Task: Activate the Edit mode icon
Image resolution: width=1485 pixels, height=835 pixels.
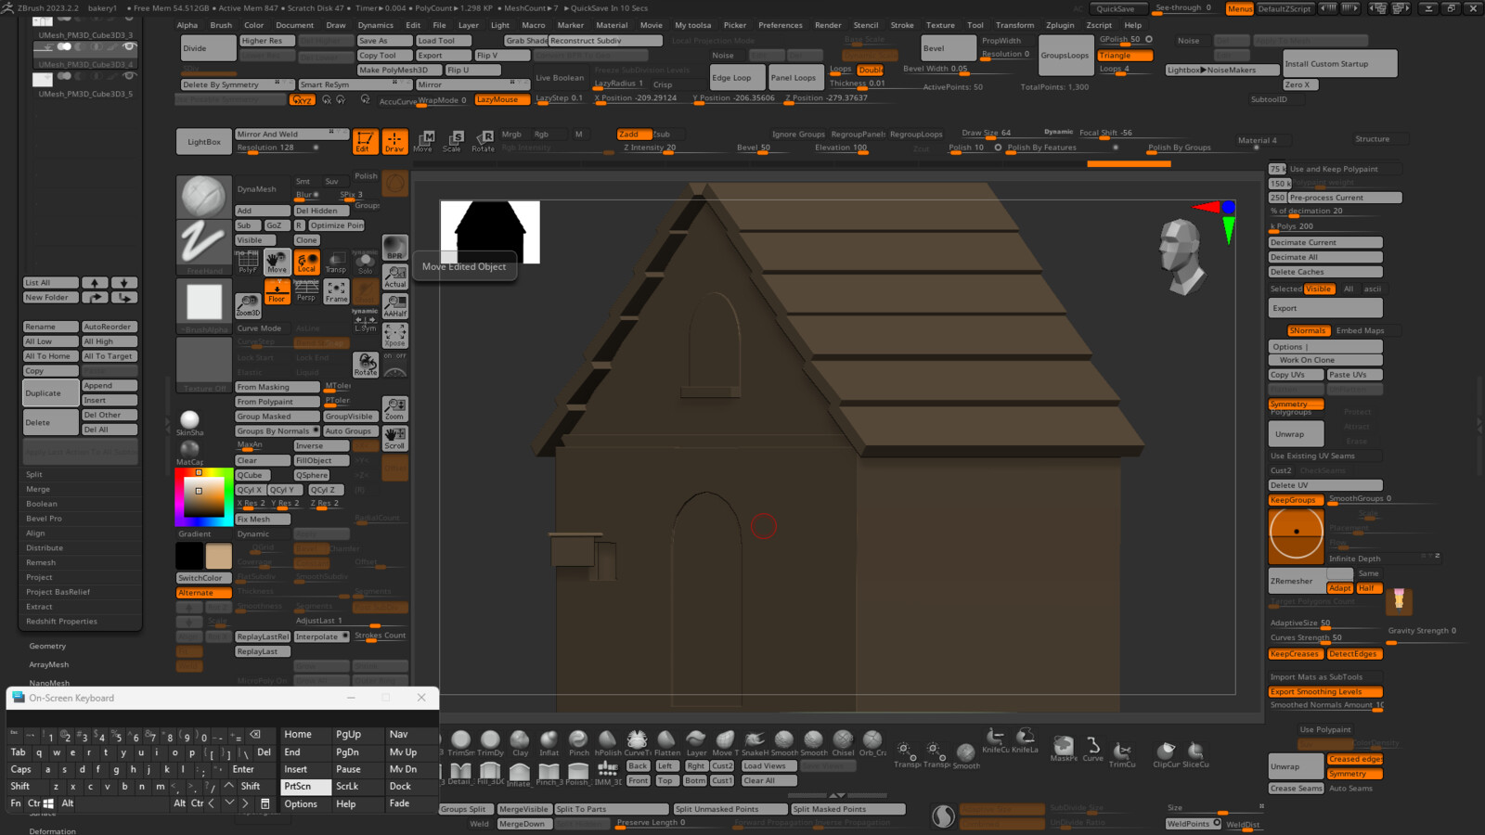Action: point(366,141)
